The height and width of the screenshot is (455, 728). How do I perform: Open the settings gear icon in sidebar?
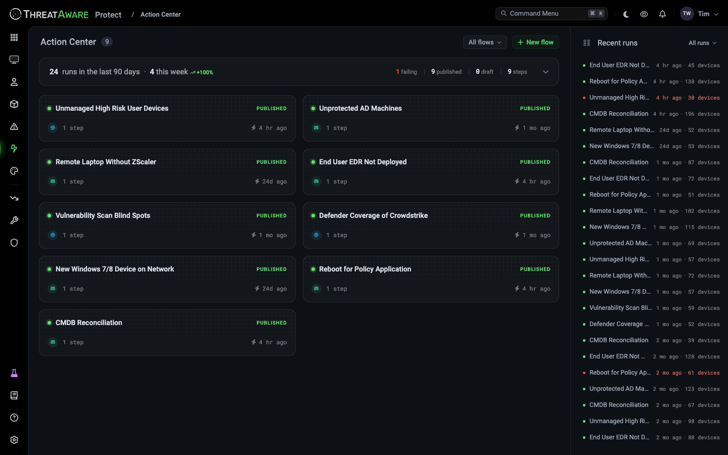point(14,440)
